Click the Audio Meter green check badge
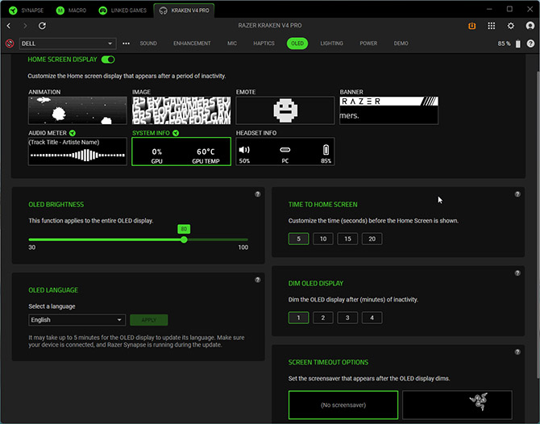540x424 pixels. pos(73,133)
